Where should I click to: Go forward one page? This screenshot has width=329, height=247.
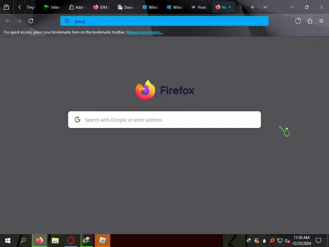coord(19,21)
